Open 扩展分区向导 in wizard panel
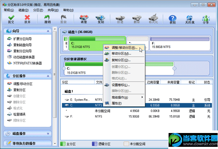This screenshot has height=149, width=218. pos(20,39)
